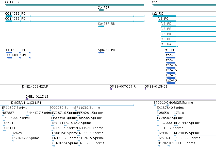The height and width of the screenshot is (147, 216).
Task: Select EST GM06925.5prime
Action: click(x=167, y=105)
